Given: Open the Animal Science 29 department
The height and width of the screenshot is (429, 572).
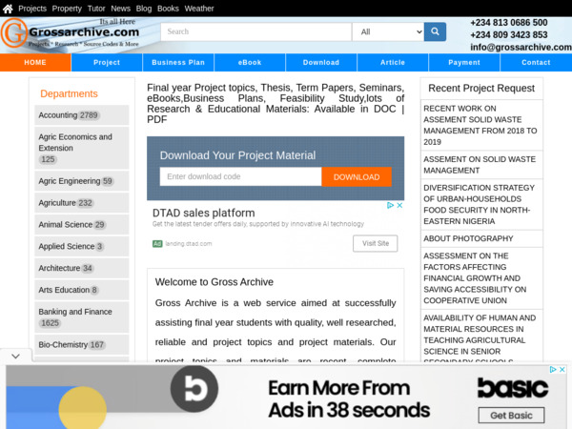Looking at the screenshot, I should (x=82, y=225).
